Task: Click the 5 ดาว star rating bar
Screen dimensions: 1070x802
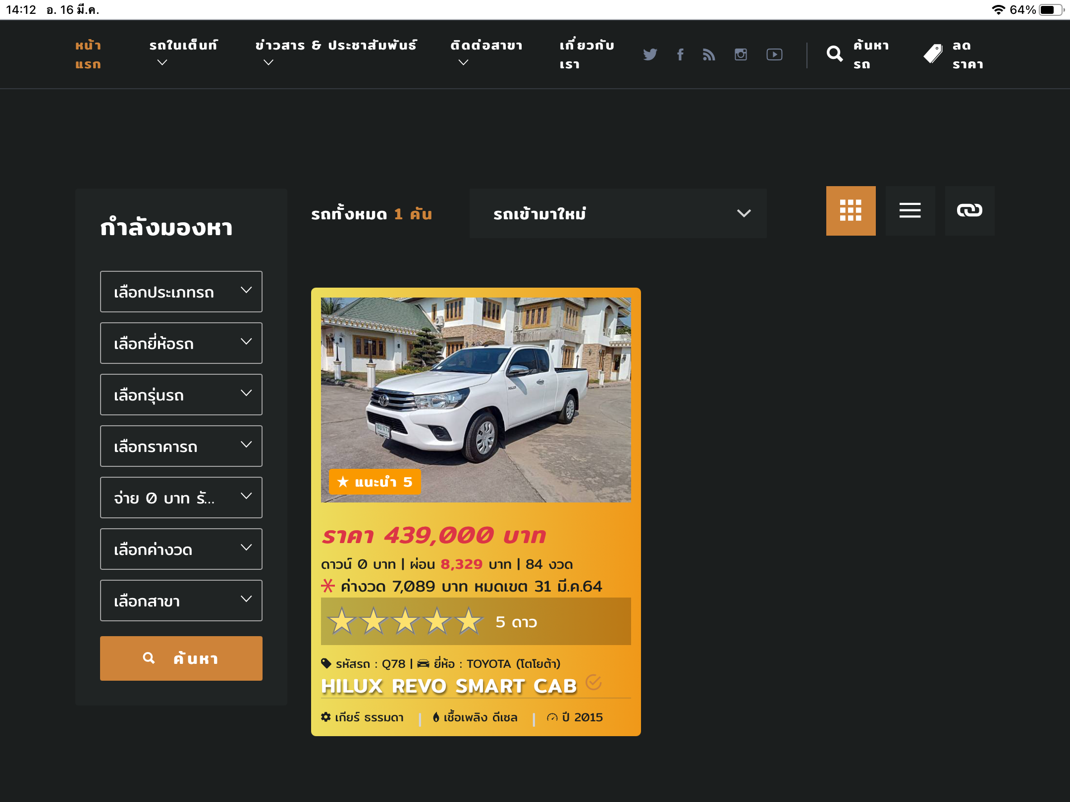Action: 476,621
